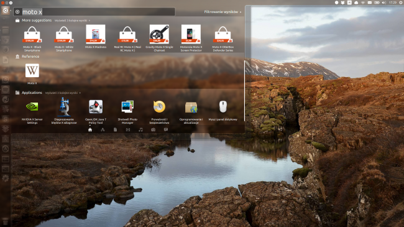Switch to the Video lens
This screenshot has width=404, height=227.
pyautogui.click(x=128, y=130)
